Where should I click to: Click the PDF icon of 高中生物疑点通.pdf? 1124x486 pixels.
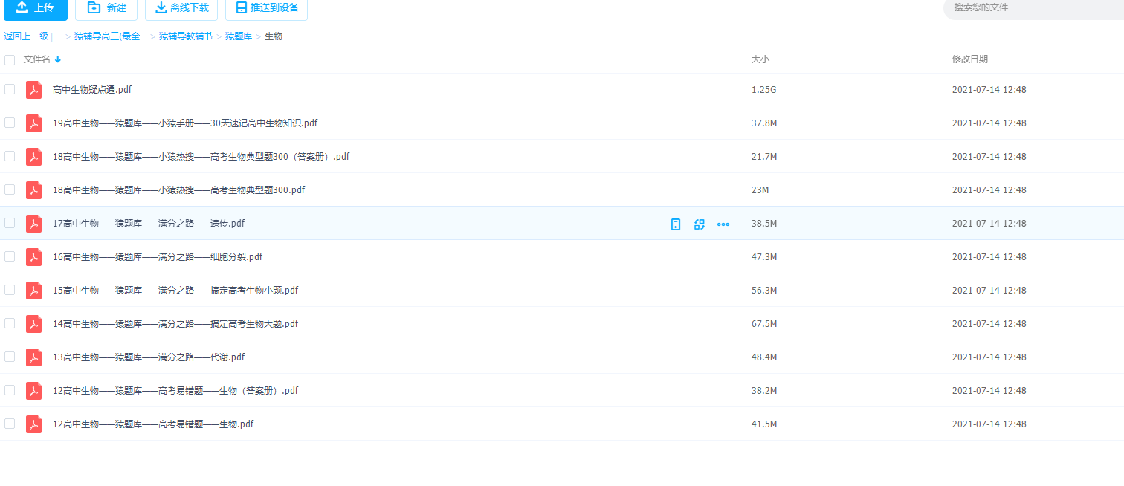[33, 90]
